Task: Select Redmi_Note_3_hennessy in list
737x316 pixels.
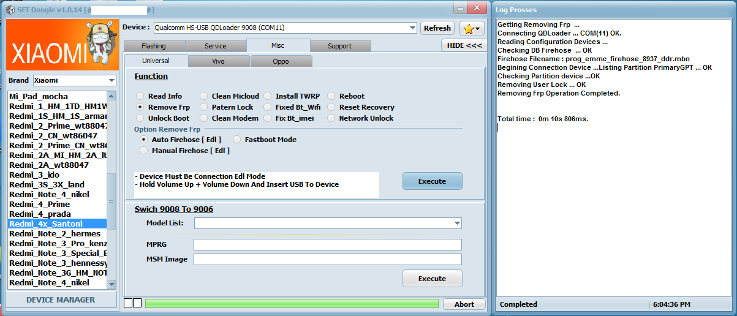Action: tap(58, 263)
